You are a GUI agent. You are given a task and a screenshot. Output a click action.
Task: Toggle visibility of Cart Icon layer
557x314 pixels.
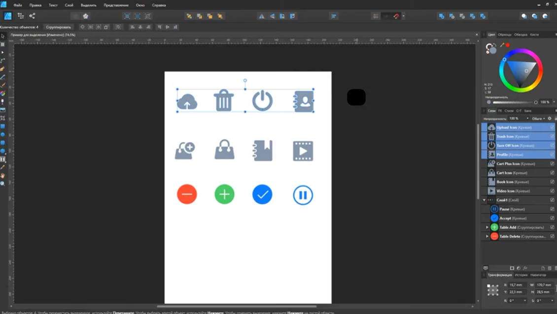(x=552, y=173)
